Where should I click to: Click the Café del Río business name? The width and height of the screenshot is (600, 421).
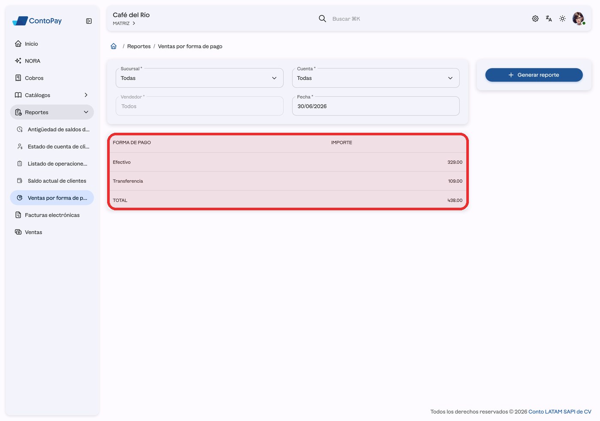[131, 15]
